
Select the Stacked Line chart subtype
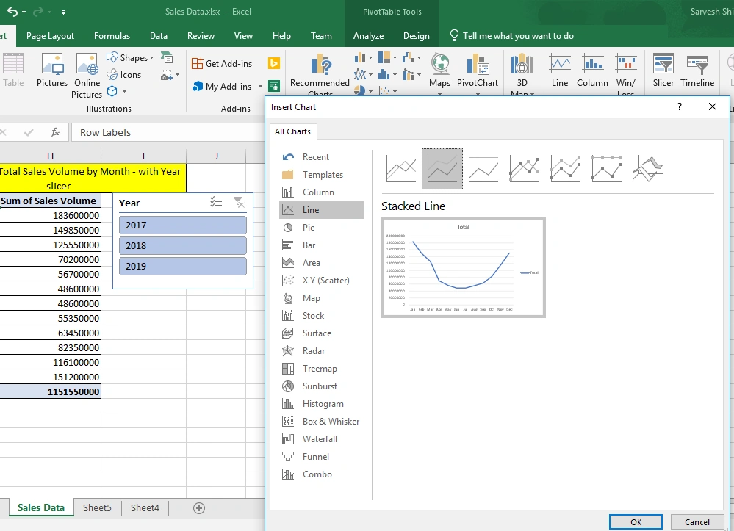pos(442,169)
